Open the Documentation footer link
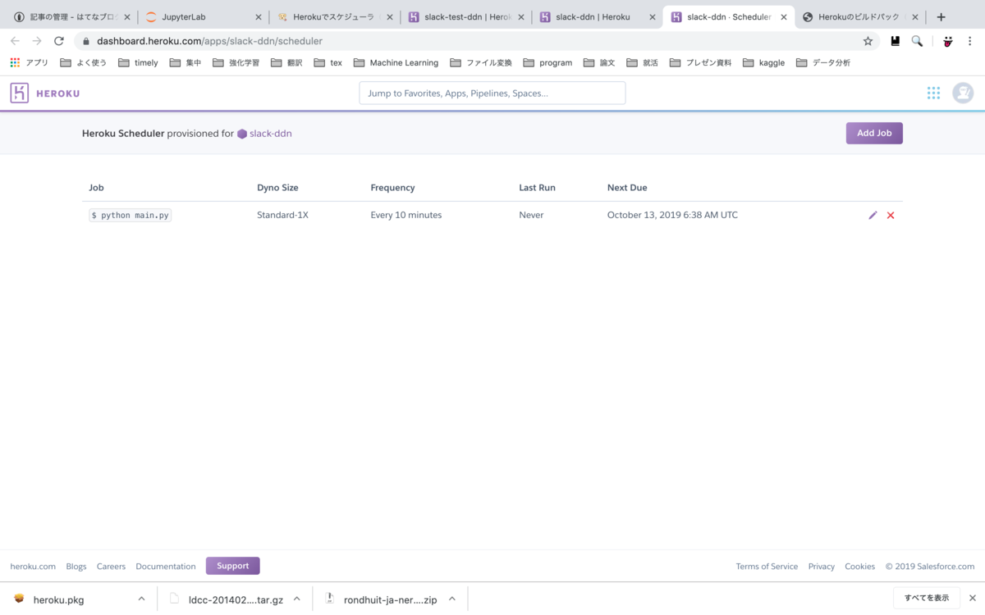This screenshot has width=985, height=615. point(166,567)
